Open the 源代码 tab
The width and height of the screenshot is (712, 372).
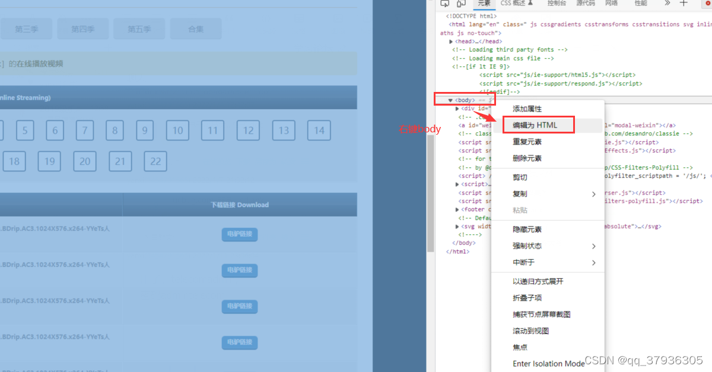(586, 3)
